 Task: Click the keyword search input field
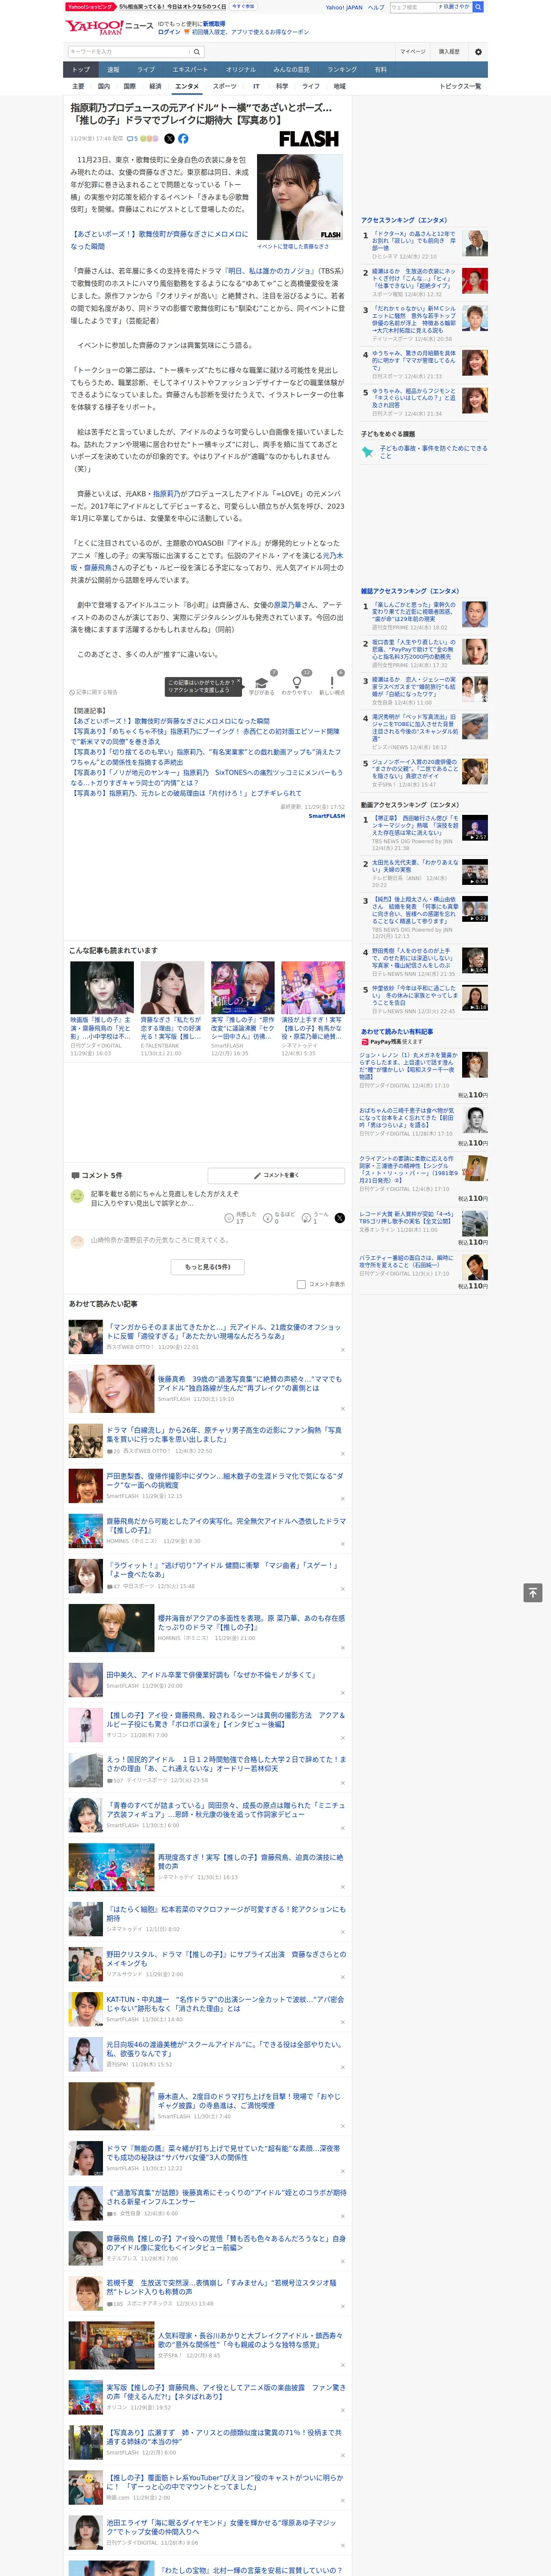(129, 52)
